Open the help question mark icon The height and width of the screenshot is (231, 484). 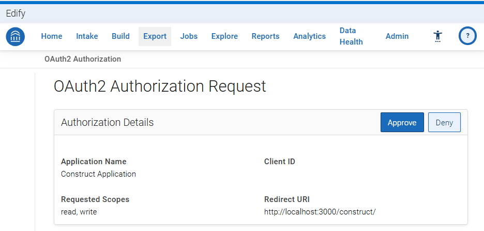[467, 36]
